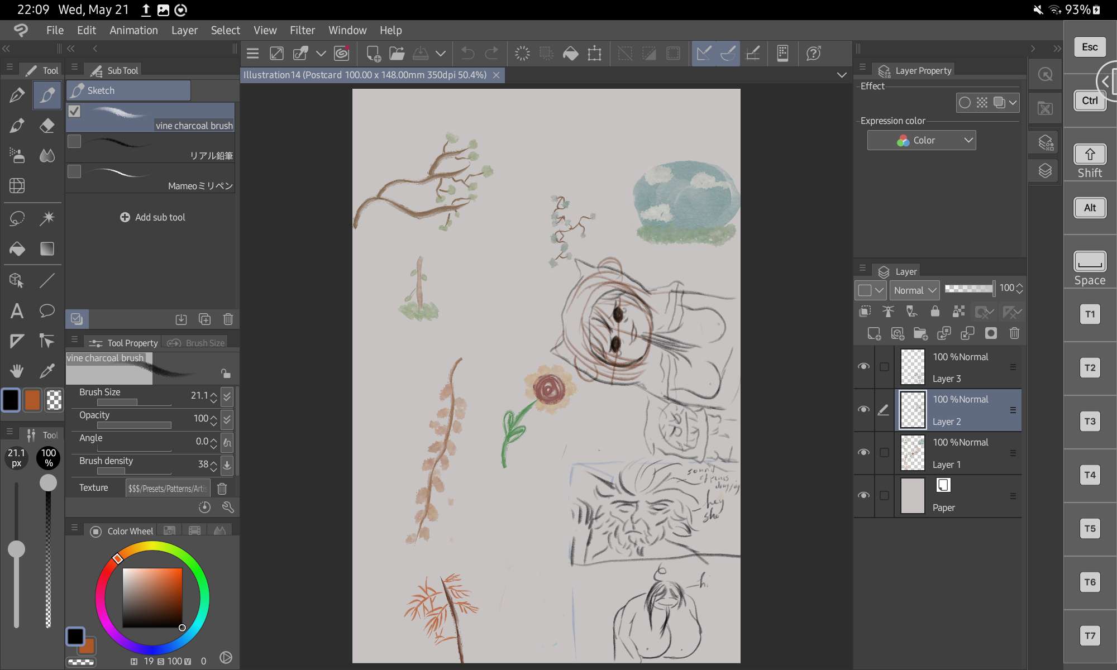Check the selection box beside Layer 3
Screen dimensions: 1117x670
884,367
